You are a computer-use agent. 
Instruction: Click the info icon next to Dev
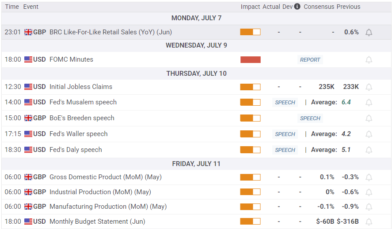(297, 7)
